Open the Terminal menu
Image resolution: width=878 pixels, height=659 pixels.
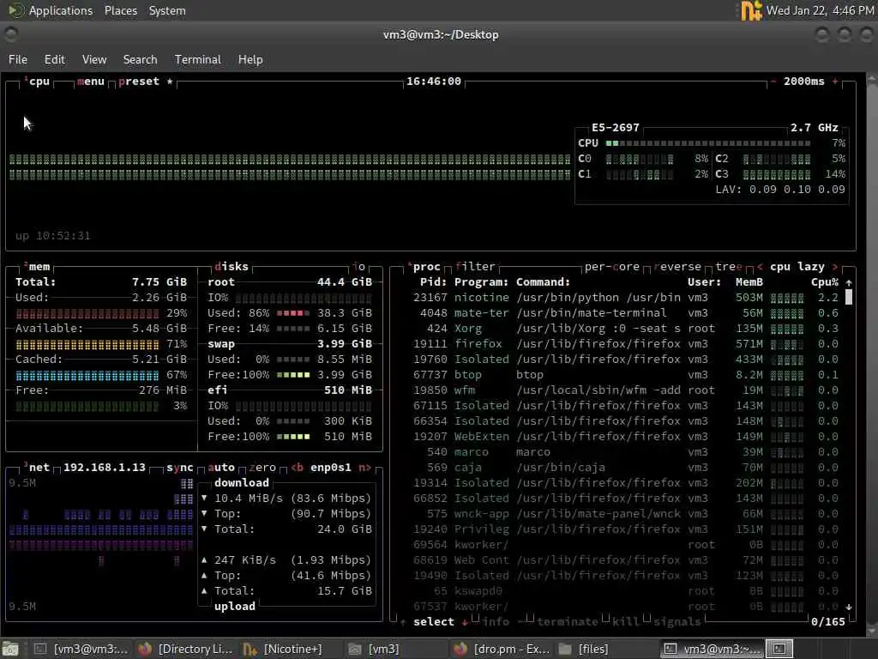[x=198, y=59]
